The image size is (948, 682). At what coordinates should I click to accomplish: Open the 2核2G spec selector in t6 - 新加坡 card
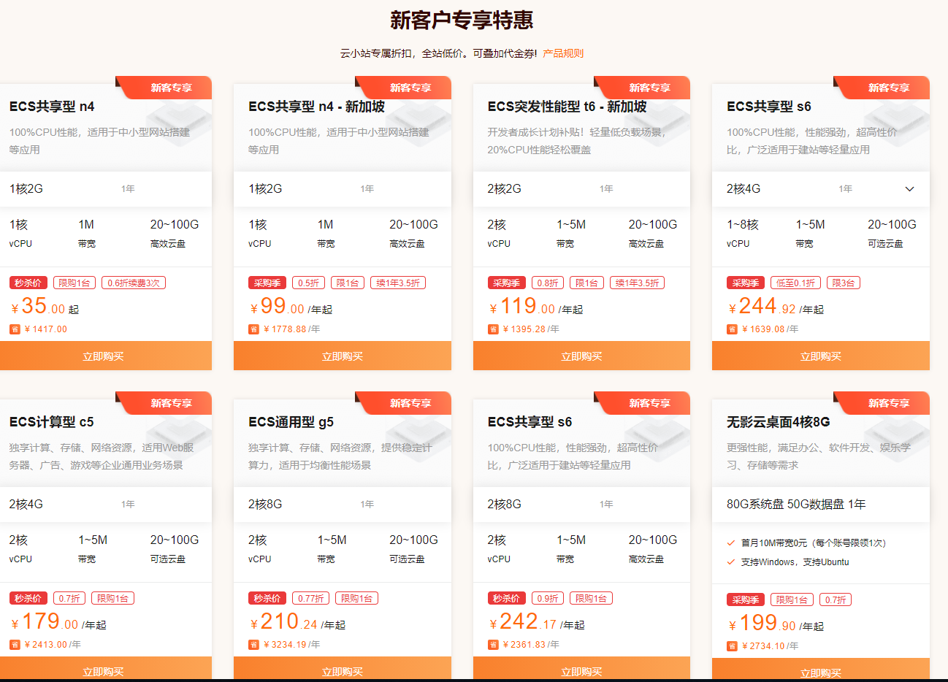581,189
